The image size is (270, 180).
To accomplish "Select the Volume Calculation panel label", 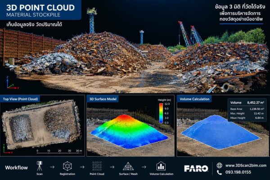I will pyautogui.click(x=194, y=99).
